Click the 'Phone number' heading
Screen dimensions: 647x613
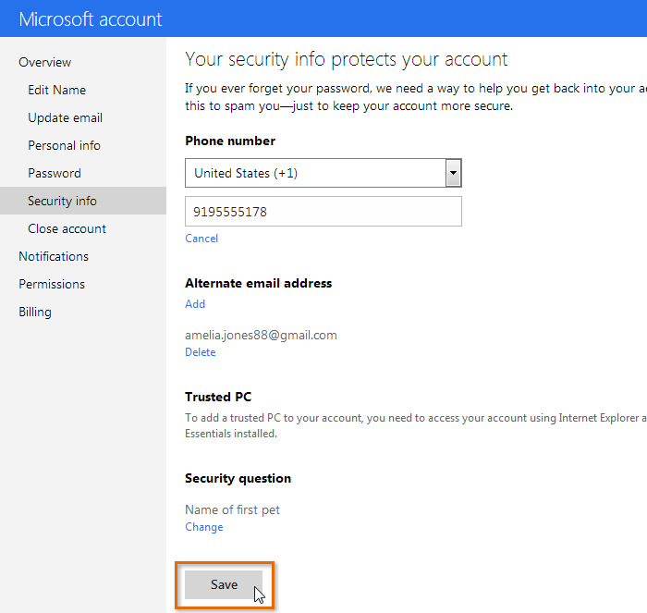click(230, 141)
